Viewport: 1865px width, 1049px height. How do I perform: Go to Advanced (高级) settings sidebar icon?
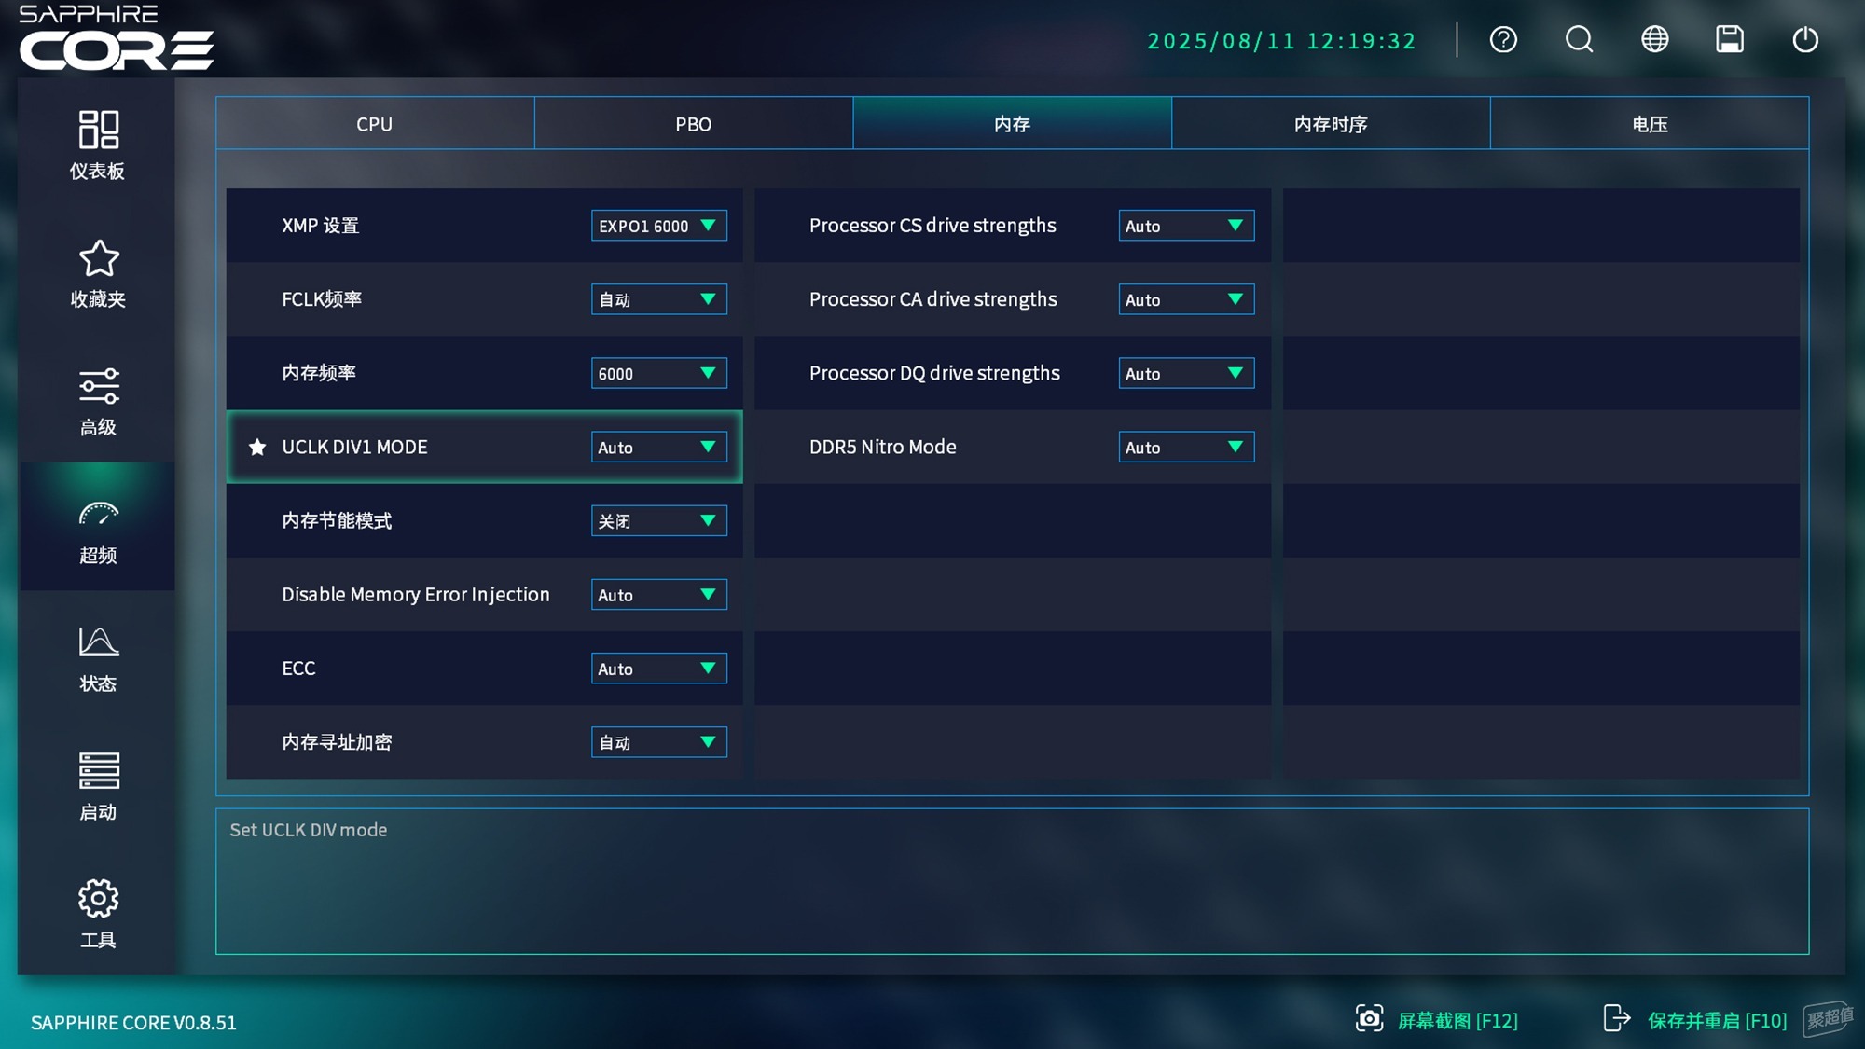98,400
